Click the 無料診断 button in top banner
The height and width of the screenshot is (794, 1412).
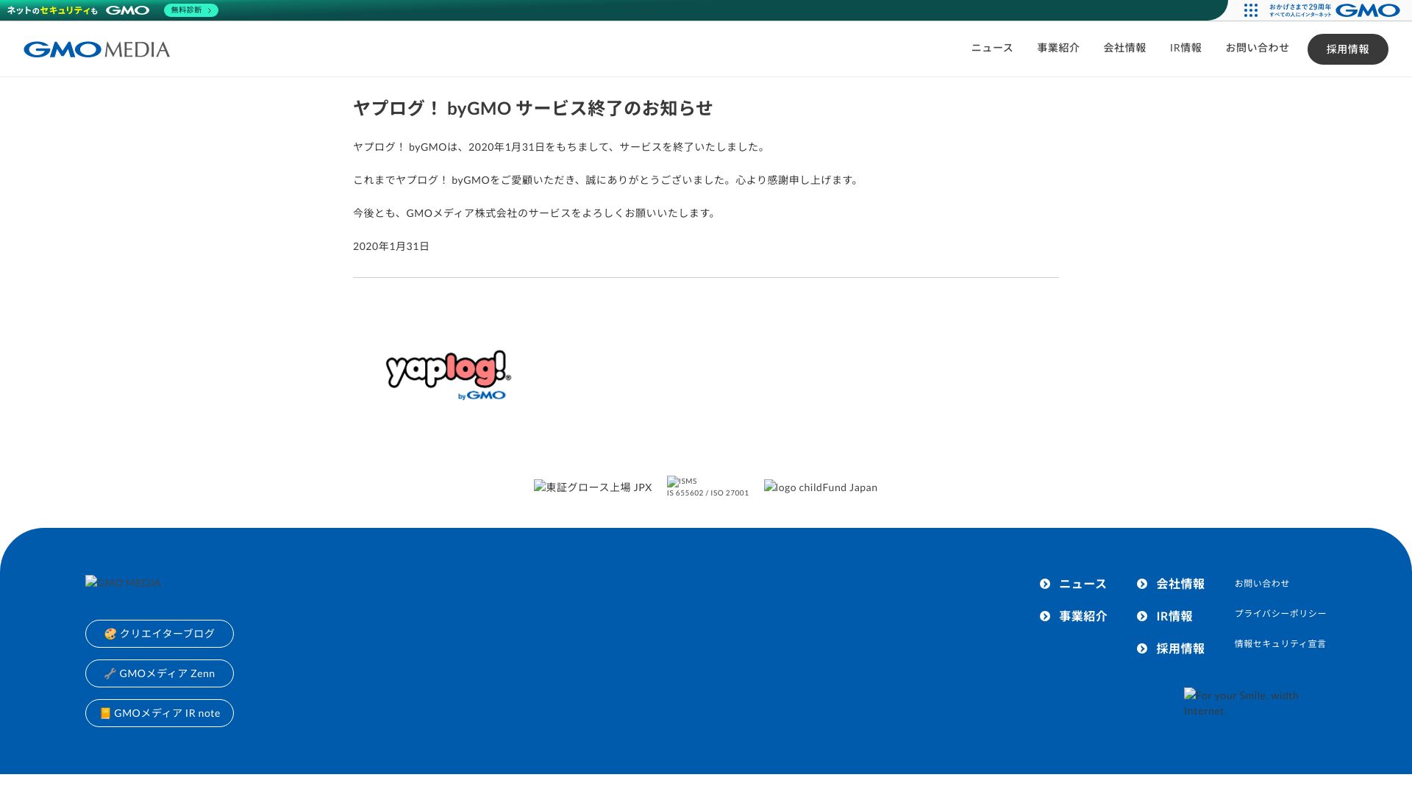click(x=190, y=10)
